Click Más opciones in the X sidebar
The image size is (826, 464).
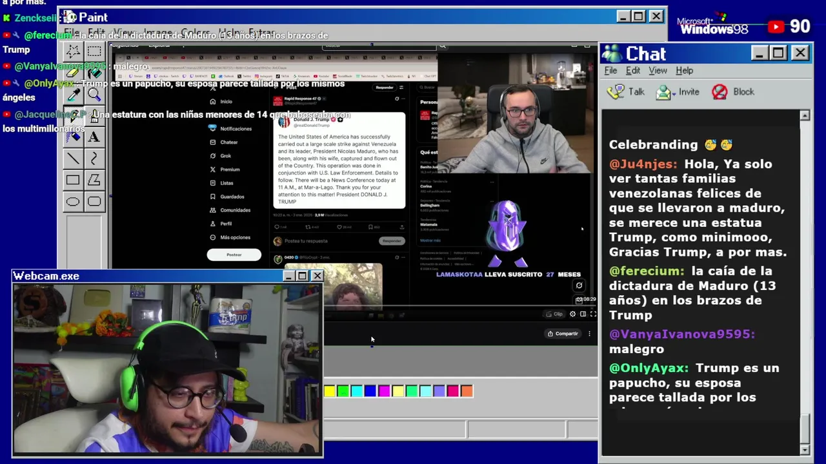coord(229,237)
